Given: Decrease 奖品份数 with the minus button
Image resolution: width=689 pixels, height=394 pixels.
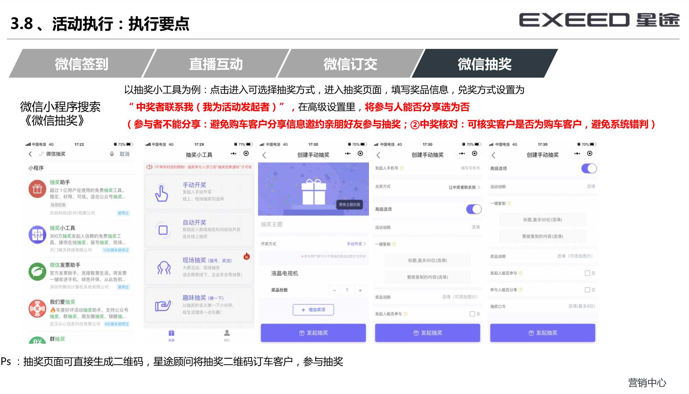Looking at the screenshot, I should [x=334, y=290].
